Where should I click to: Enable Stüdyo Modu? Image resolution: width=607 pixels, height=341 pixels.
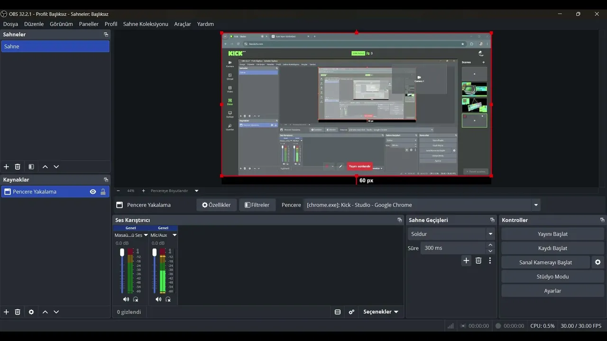[552, 277]
